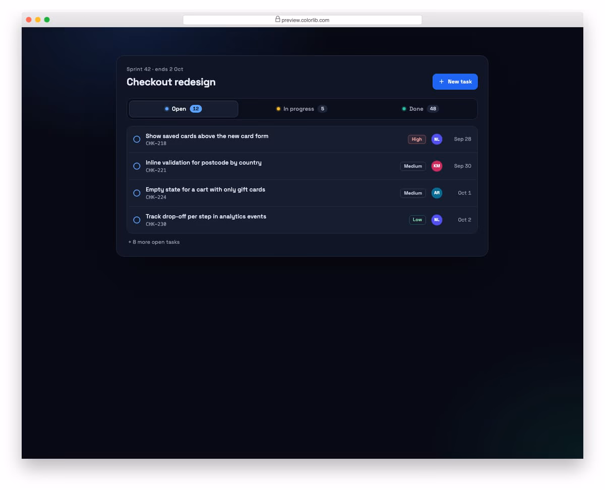Click the Sep 30 due date
605x490 pixels.
(462, 166)
